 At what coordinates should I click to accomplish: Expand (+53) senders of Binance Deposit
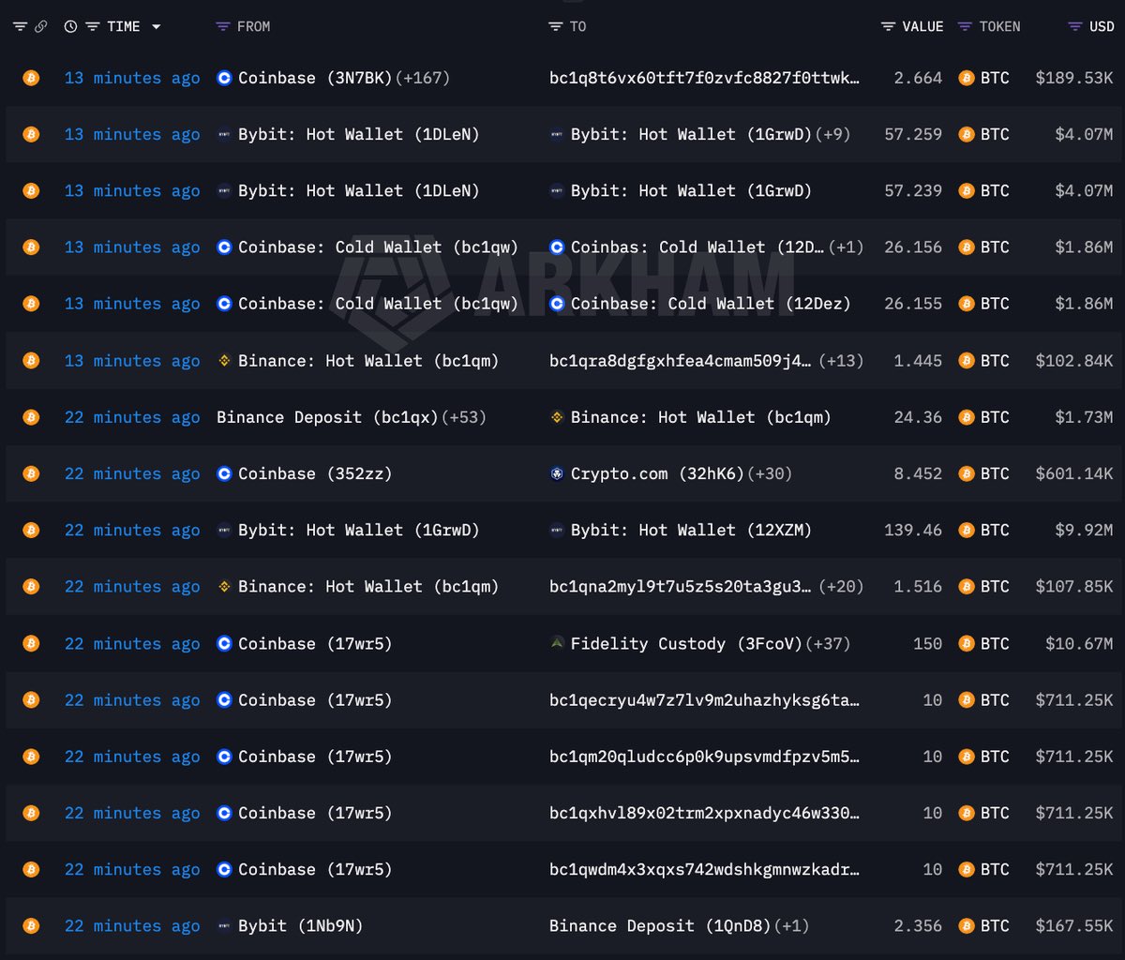click(463, 417)
